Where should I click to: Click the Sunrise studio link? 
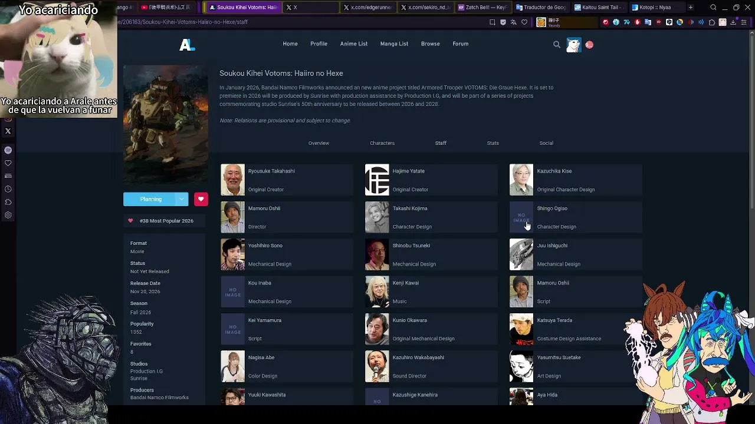click(139, 379)
